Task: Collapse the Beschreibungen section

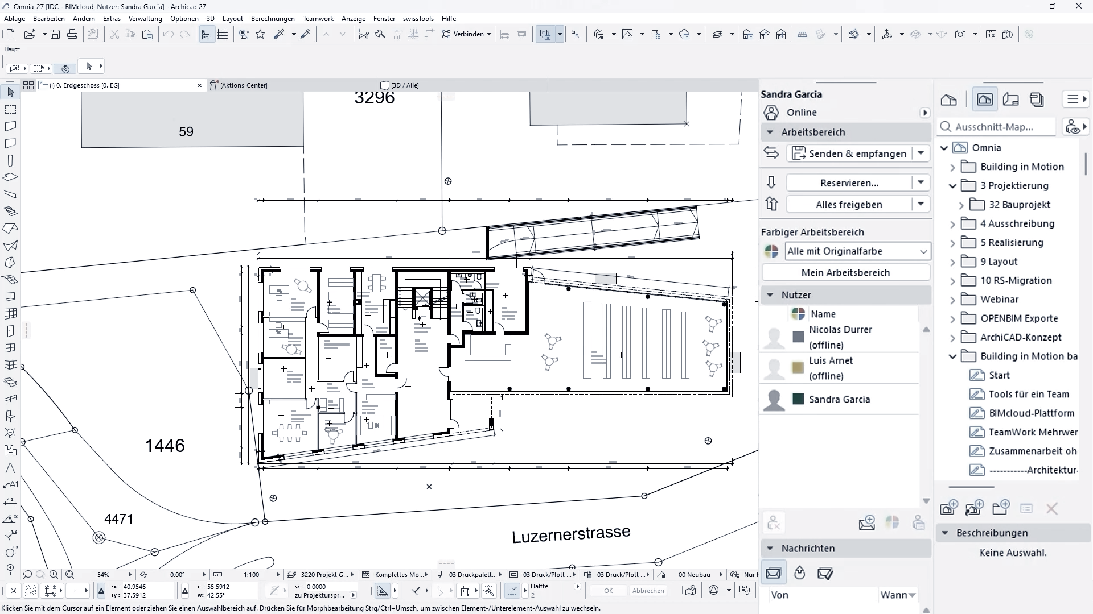Action: click(x=945, y=533)
